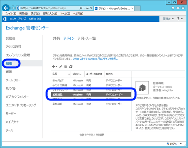This screenshot has height=148, width=188.
Task: Select the 拡張機能 winginfo add-in row
Action: (x=91, y=95)
